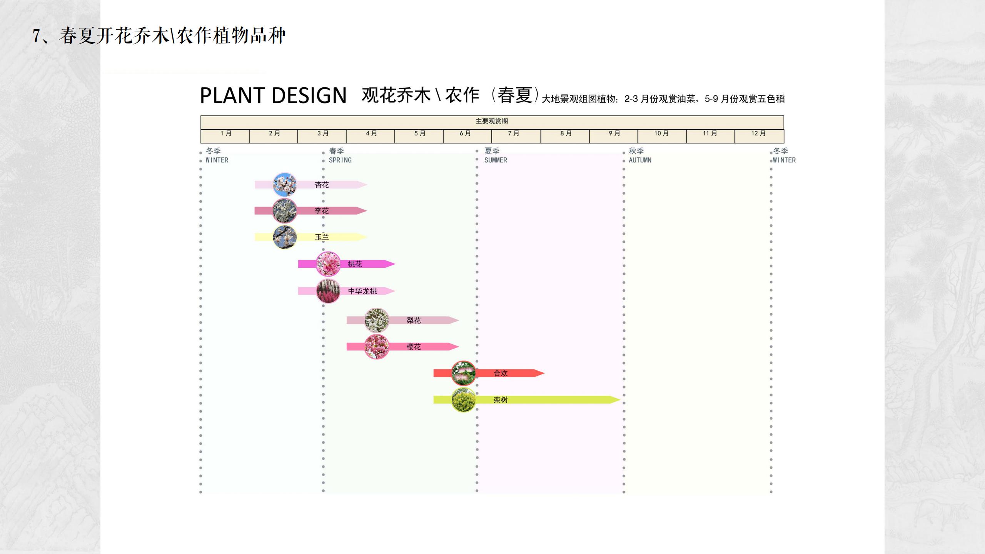Open the 合欢 silk tree thumbnail
Image resolution: width=985 pixels, height=554 pixels.
coord(463,373)
